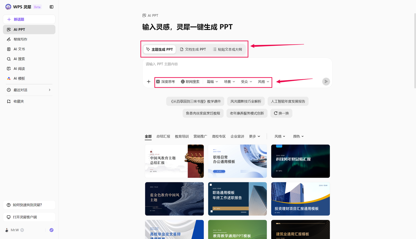Click the plus attachment icon
The width and height of the screenshot is (416, 239).
coord(149,82)
